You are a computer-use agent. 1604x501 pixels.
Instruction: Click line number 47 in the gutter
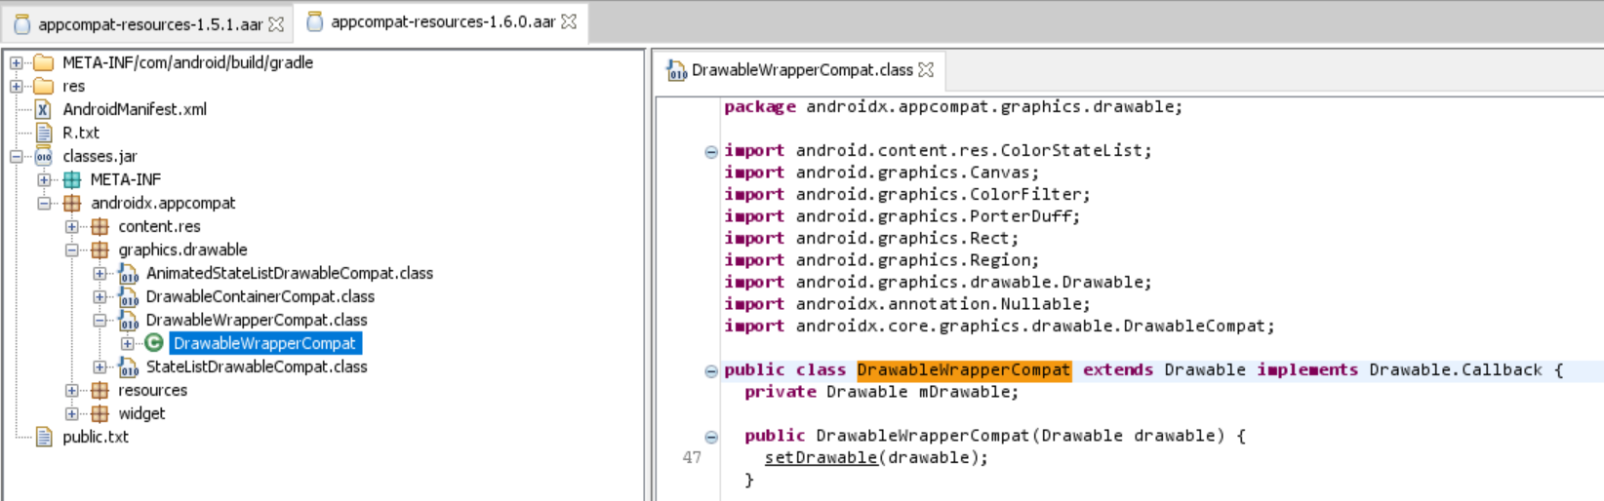[692, 457]
